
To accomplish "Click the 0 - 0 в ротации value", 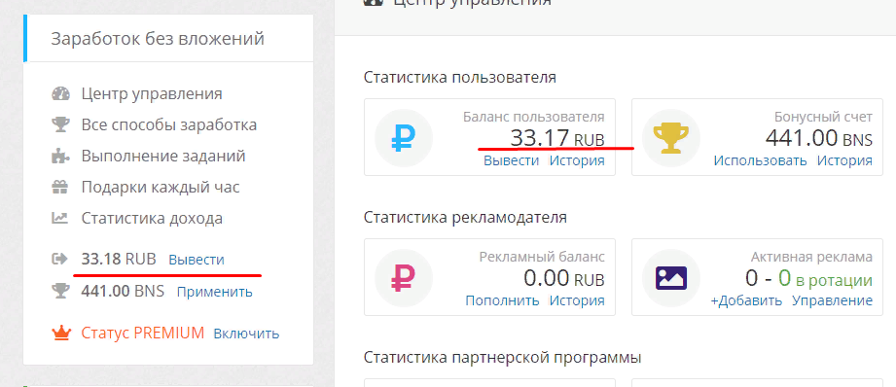I will tap(809, 278).
